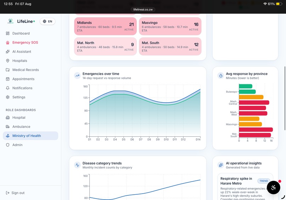
Task: Click the Ambulance truck icon
Action: (x=8, y=126)
